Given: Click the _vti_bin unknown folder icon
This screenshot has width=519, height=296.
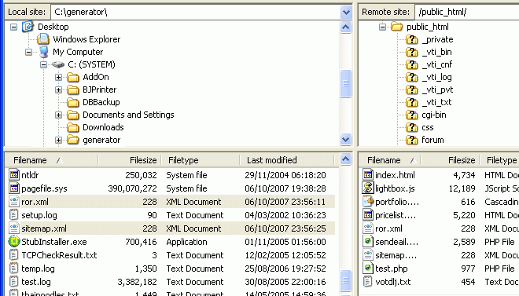Looking at the screenshot, I should click(x=412, y=52).
